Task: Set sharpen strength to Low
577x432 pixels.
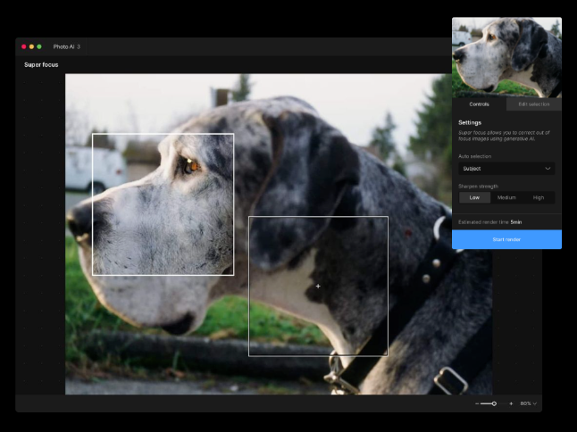Action: pos(474,197)
